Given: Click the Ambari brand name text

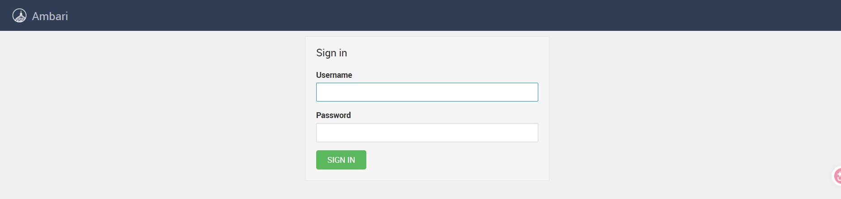Looking at the screenshot, I should coord(50,16).
